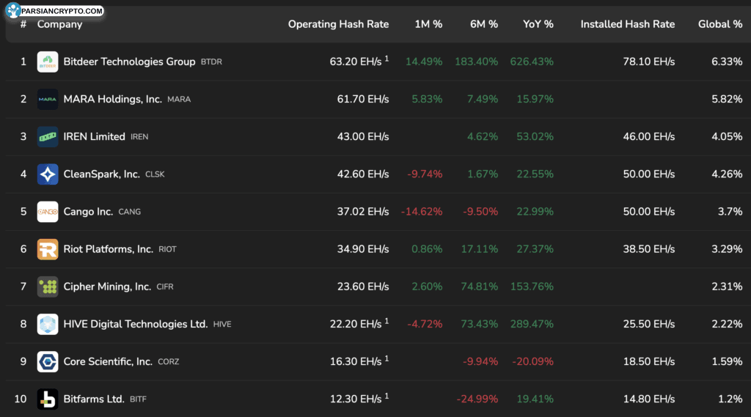The width and height of the screenshot is (751, 417).
Task: Open HIVE Digital Technologies Ltd. link
Action: (x=136, y=324)
